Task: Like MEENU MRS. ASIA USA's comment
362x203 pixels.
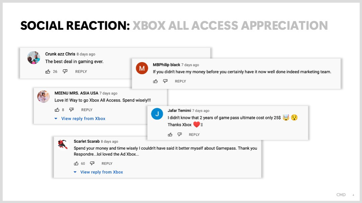Action: pos(57,110)
